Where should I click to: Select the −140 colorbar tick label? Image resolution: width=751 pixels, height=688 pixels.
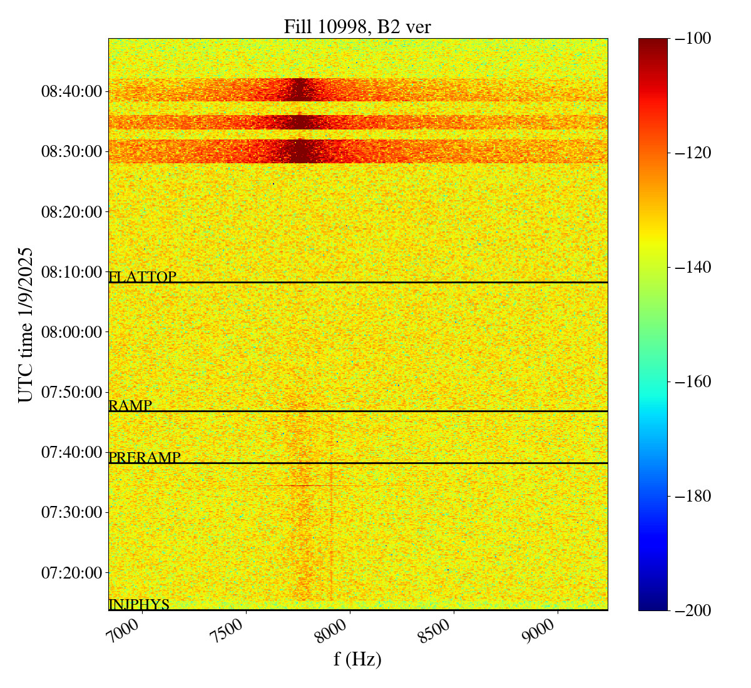point(693,268)
